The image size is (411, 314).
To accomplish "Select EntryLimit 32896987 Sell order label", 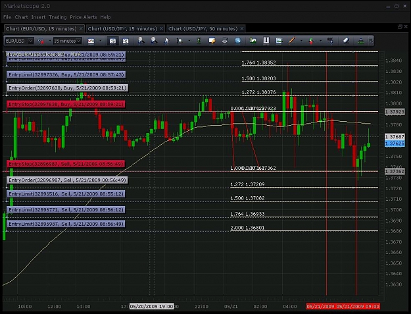I will [x=66, y=224].
